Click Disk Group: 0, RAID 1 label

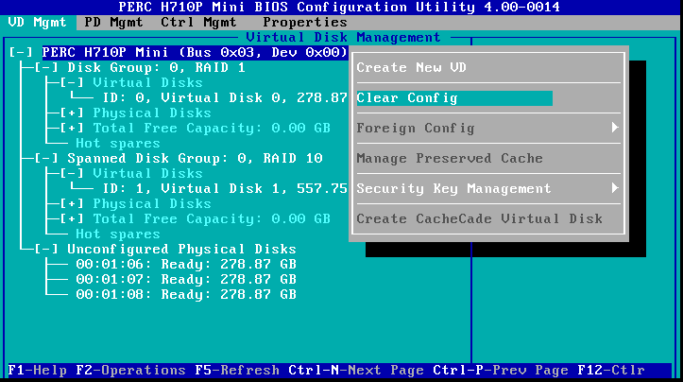tap(156, 68)
